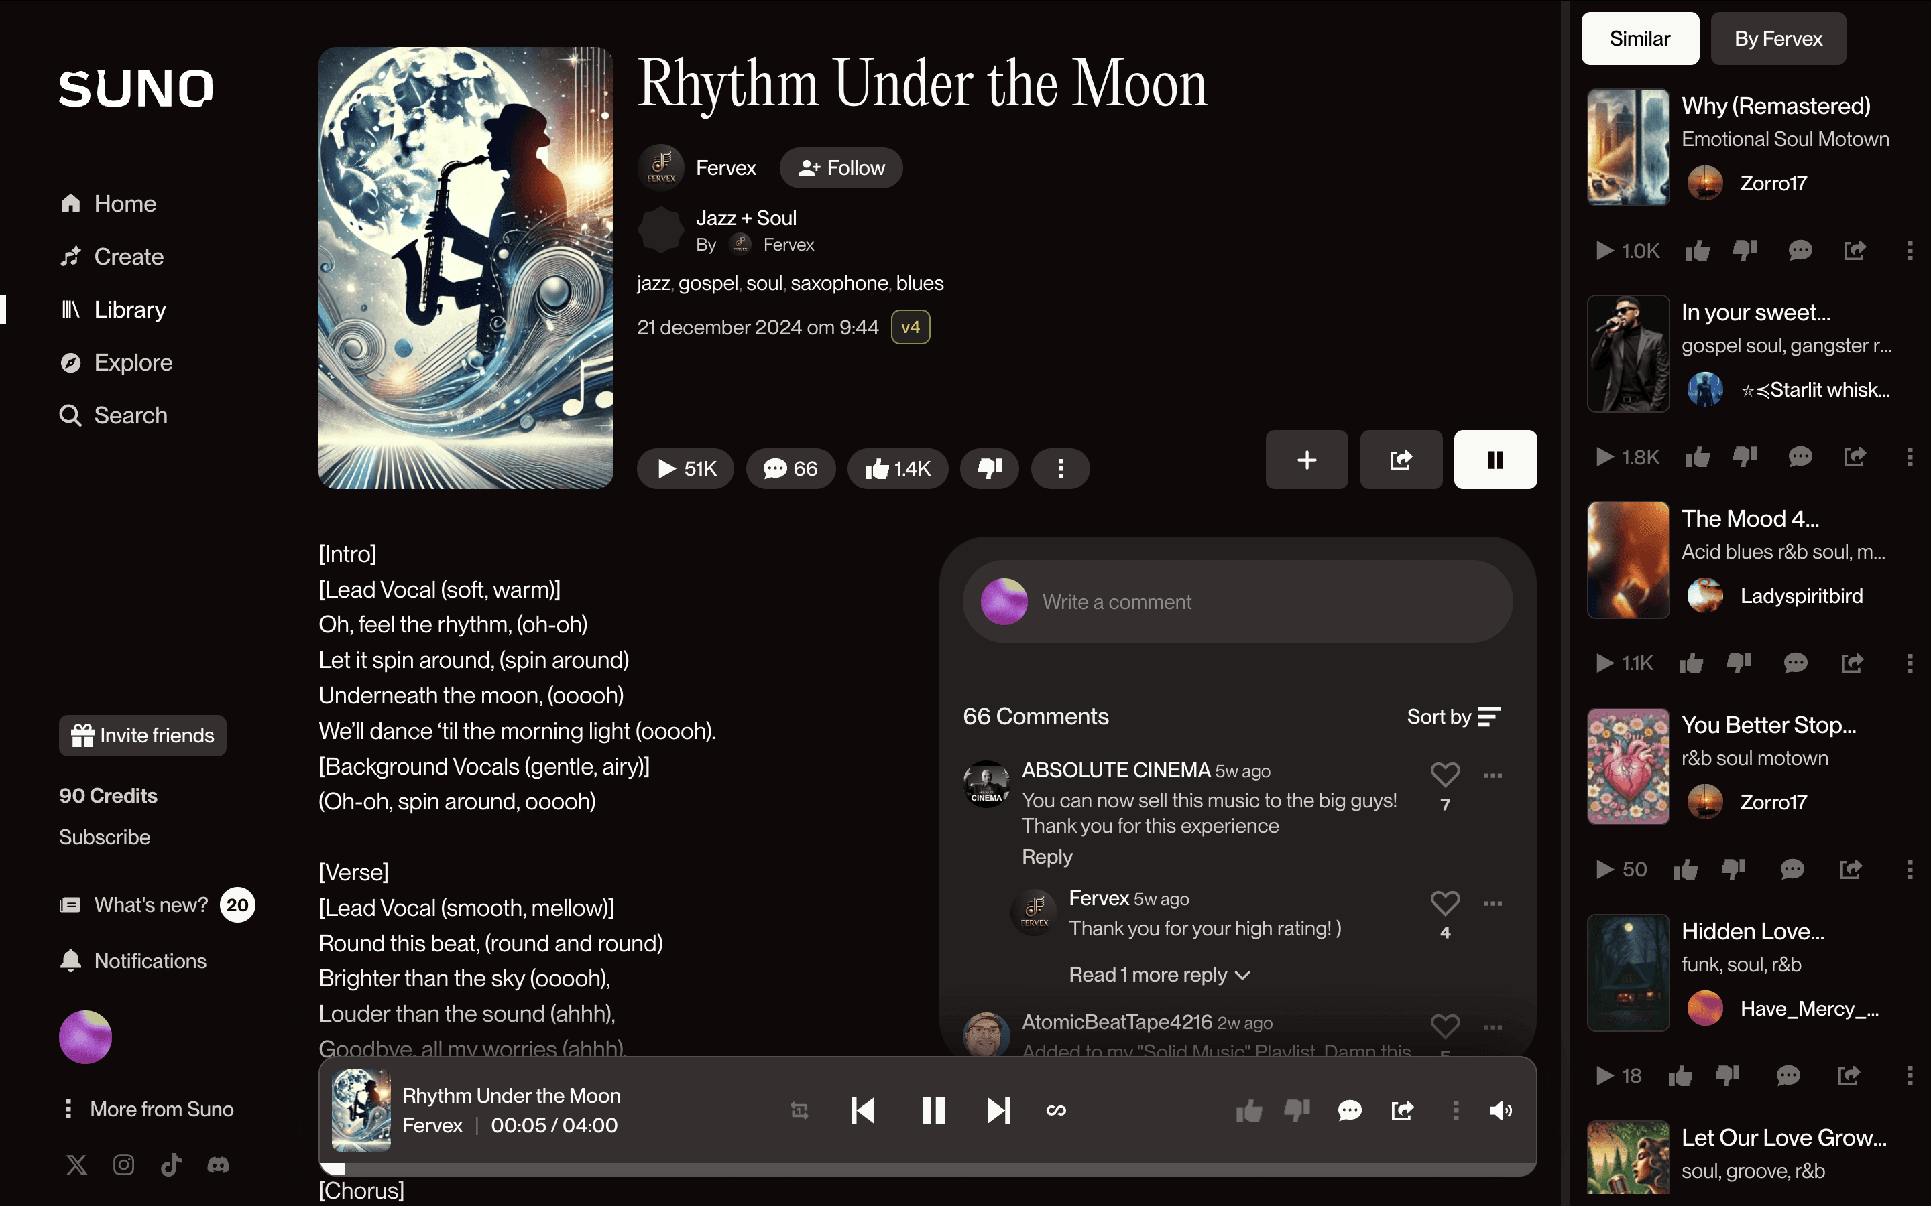This screenshot has height=1206, width=1931.
Task: Open the Explore page
Action: pyautogui.click(x=117, y=362)
